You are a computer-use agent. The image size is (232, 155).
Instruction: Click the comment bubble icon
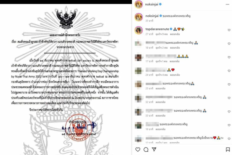pos(146,149)
